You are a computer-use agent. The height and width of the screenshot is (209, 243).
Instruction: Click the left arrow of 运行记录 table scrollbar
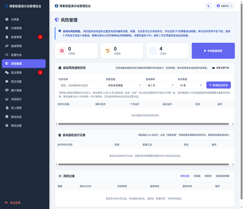pyautogui.click(x=56, y=164)
